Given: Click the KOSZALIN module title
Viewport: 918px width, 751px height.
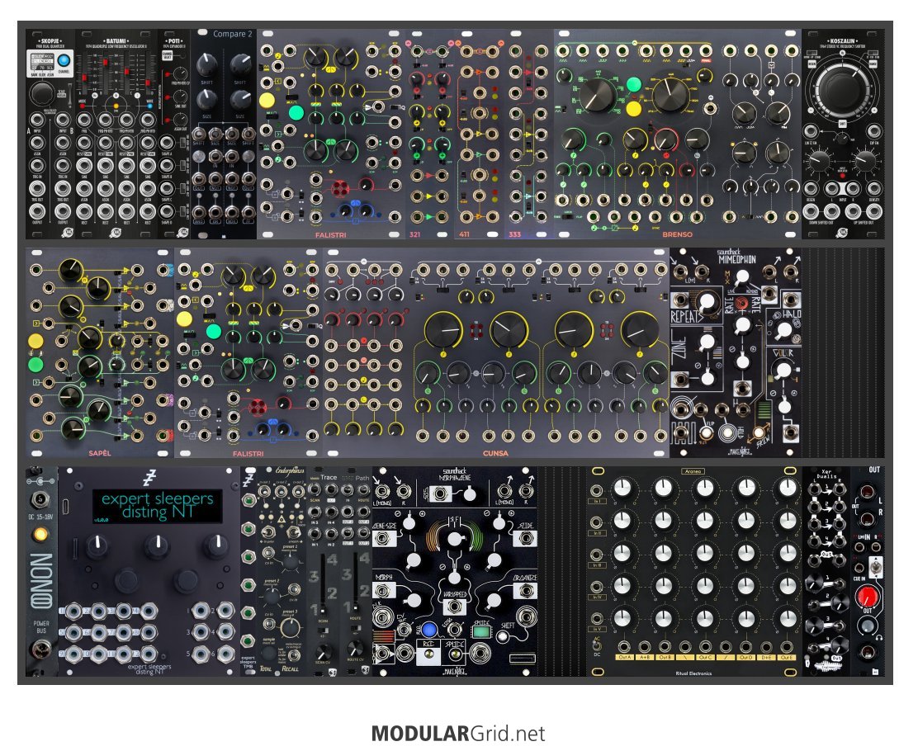Looking at the screenshot, I should [843, 41].
